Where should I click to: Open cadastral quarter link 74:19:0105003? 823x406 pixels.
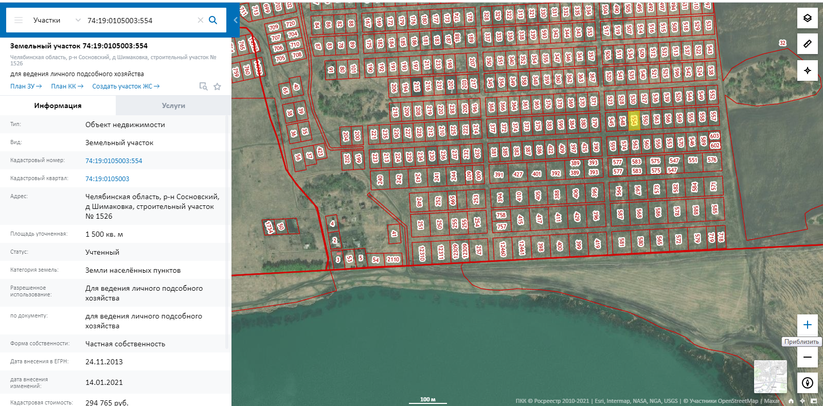[108, 179]
